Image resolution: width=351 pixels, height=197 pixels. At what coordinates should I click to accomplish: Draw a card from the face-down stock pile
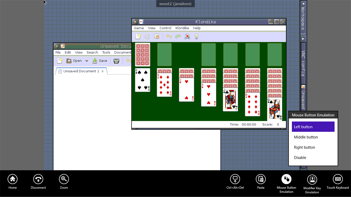(142, 55)
